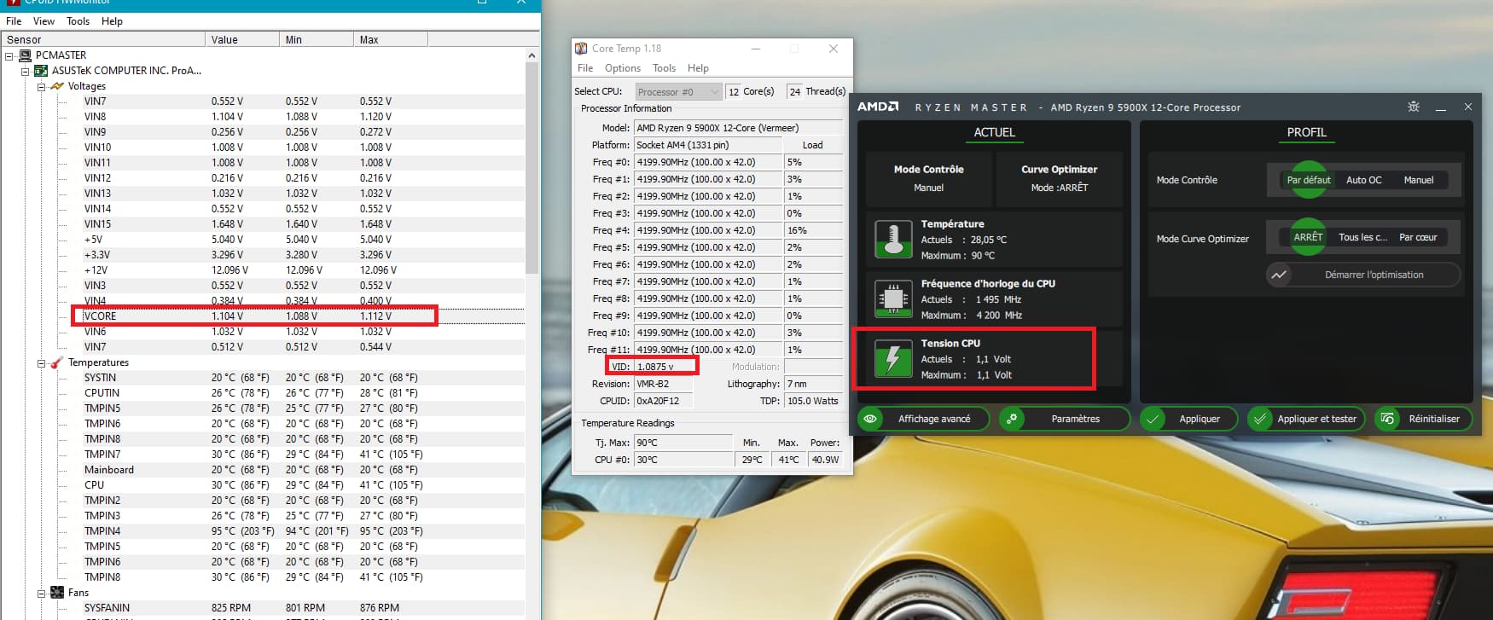The image size is (1493, 620).
Task: Click the Core Temp title bar app icon
Action: (x=581, y=49)
